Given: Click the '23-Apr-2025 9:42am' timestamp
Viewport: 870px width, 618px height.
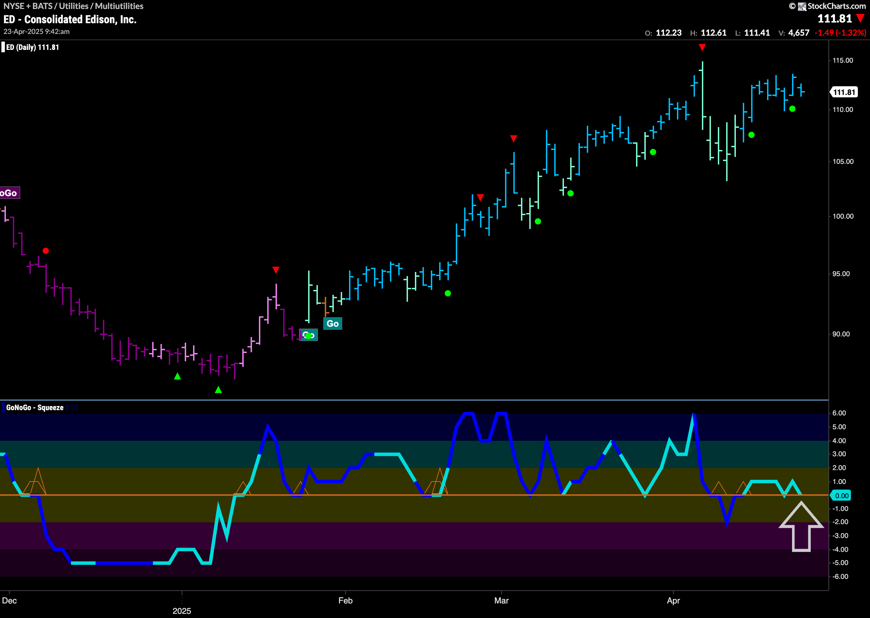Looking at the screenshot, I should 36,32.
